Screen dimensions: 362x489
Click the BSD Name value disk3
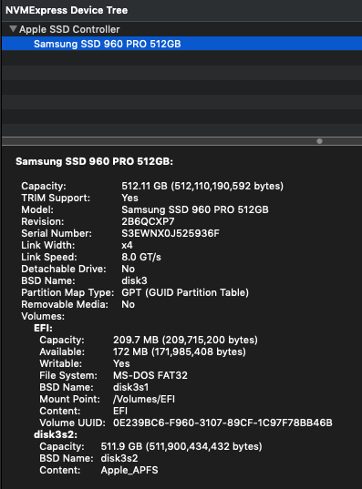pyautogui.click(x=134, y=280)
